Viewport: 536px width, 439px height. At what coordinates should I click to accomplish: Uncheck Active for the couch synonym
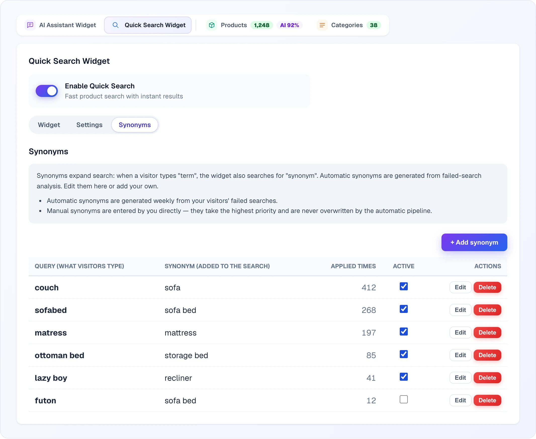[x=404, y=287]
